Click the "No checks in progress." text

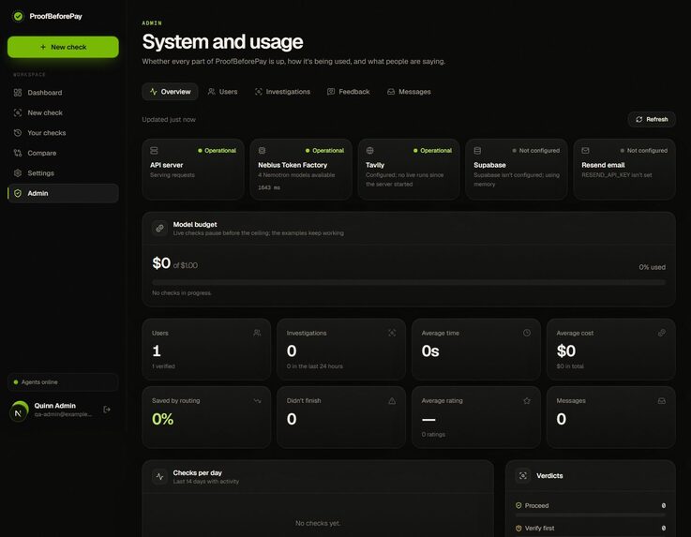[x=182, y=293]
